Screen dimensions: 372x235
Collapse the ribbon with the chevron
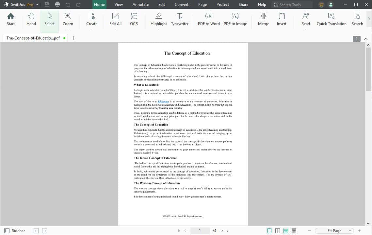coord(366,39)
